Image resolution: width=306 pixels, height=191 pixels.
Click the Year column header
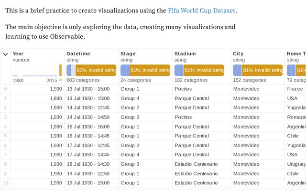click(18, 54)
